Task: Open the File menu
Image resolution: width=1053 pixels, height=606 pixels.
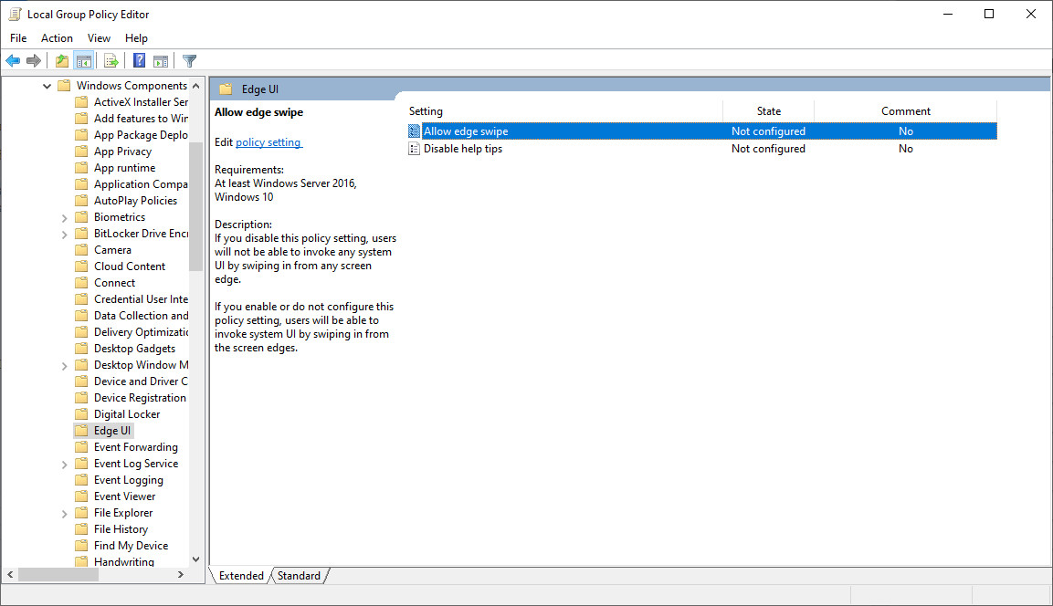Action: tap(19, 38)
